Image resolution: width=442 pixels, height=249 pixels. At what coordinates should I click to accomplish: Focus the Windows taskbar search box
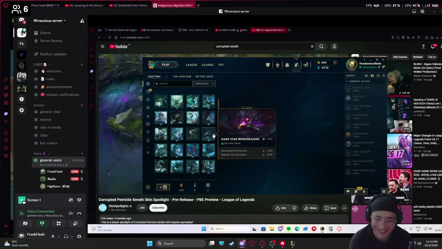tap(180, 243)
